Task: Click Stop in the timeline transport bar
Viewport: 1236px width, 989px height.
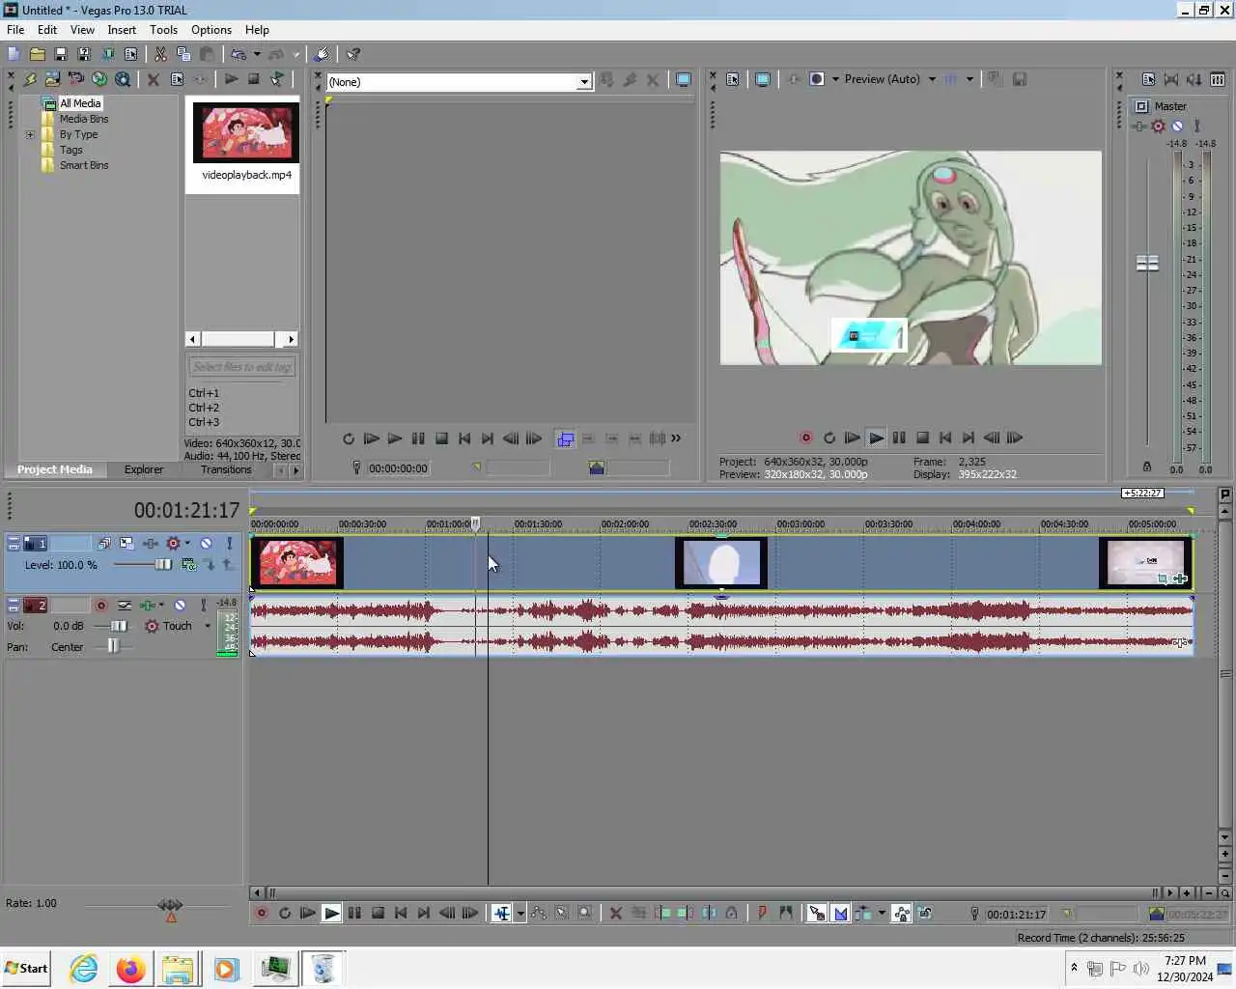Action: coord(378,913)
